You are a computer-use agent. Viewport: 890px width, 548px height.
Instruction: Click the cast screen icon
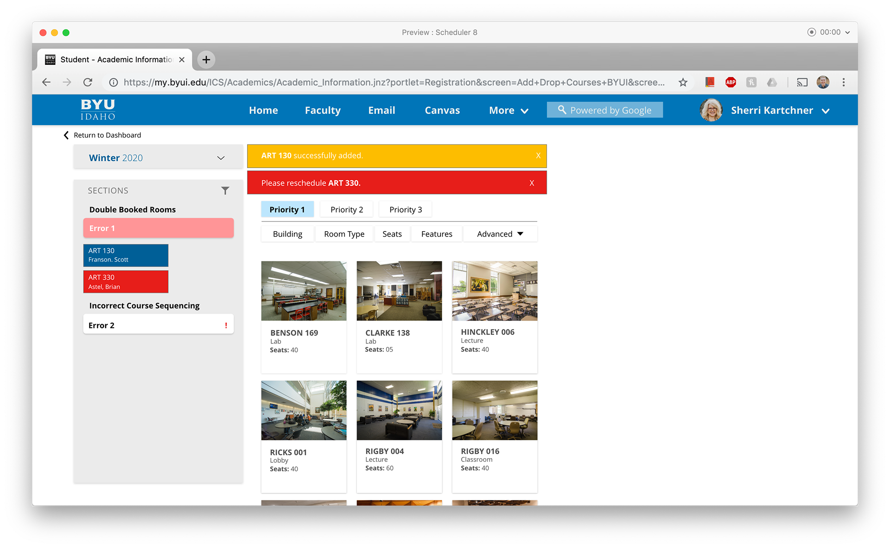pos(802,82)
